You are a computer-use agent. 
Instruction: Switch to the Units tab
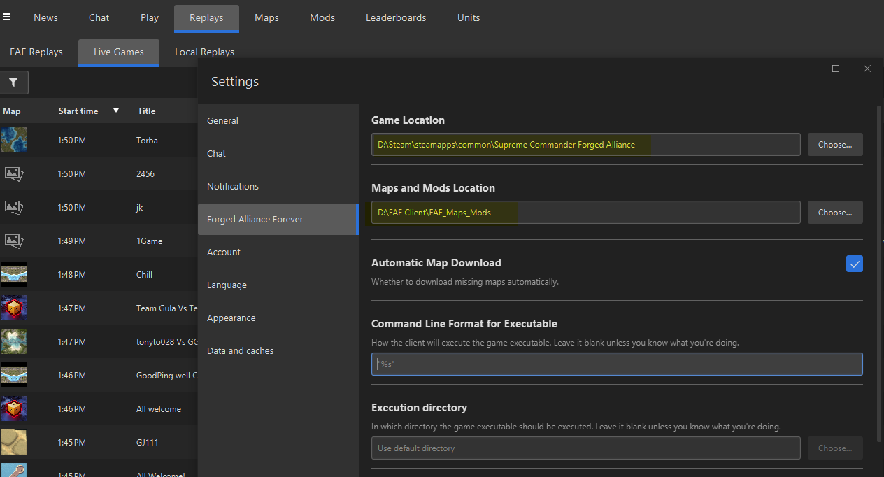point(469,17)
